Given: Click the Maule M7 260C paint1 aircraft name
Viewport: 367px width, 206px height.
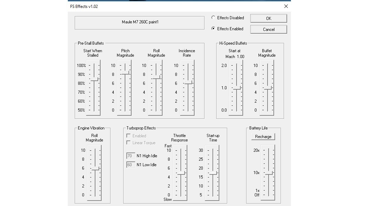Looking at the screenshot, I should (140, 22).
